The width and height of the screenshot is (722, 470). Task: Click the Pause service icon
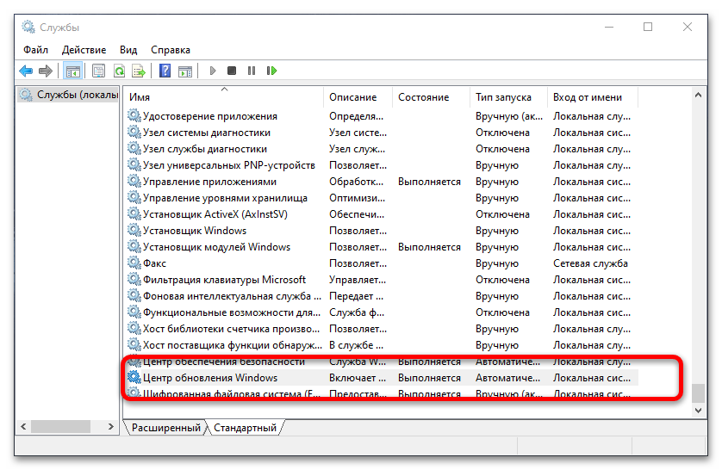[x=252, y=71]
